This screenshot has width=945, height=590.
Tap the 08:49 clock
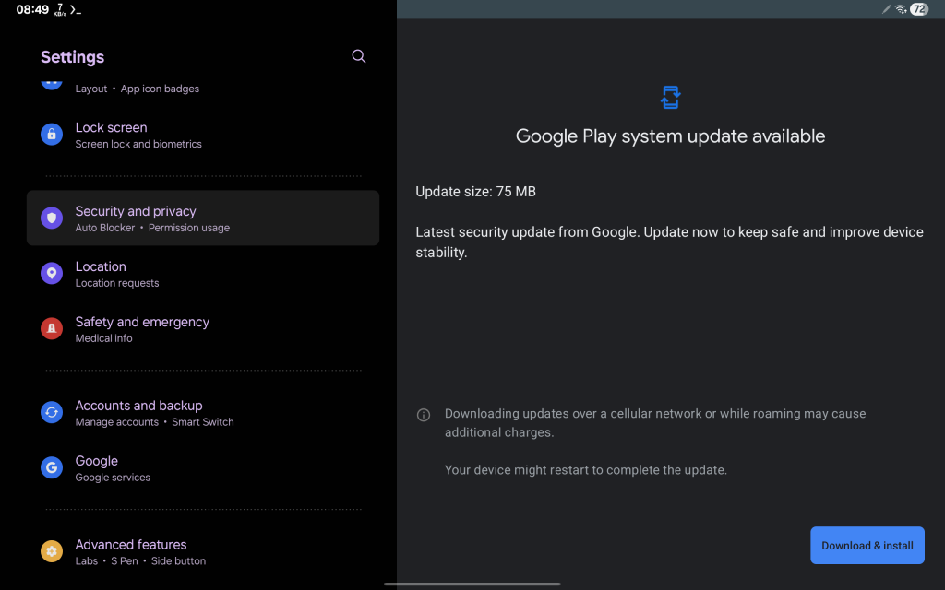[32, 9]
